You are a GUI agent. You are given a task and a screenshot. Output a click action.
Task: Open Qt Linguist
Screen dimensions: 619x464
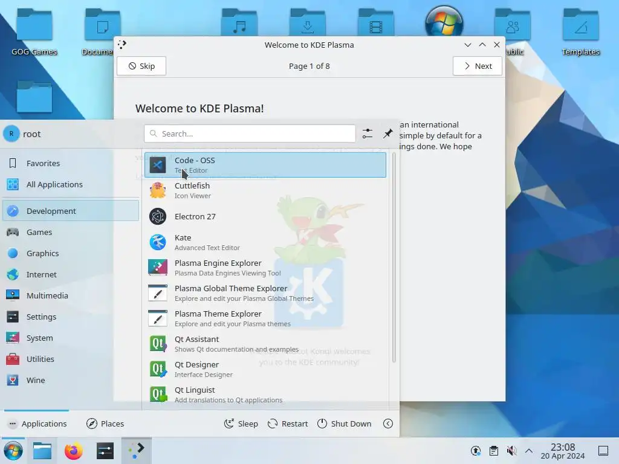[265, 394]
